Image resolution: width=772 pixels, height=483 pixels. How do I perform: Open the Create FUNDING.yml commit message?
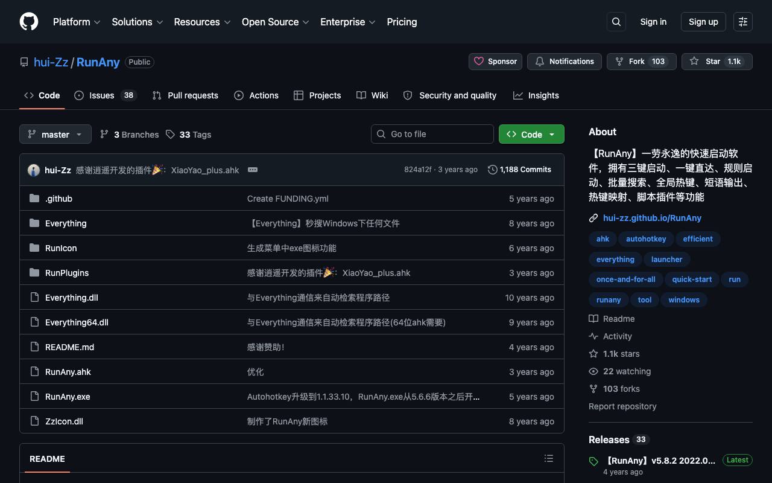click(x=288, y=199)
